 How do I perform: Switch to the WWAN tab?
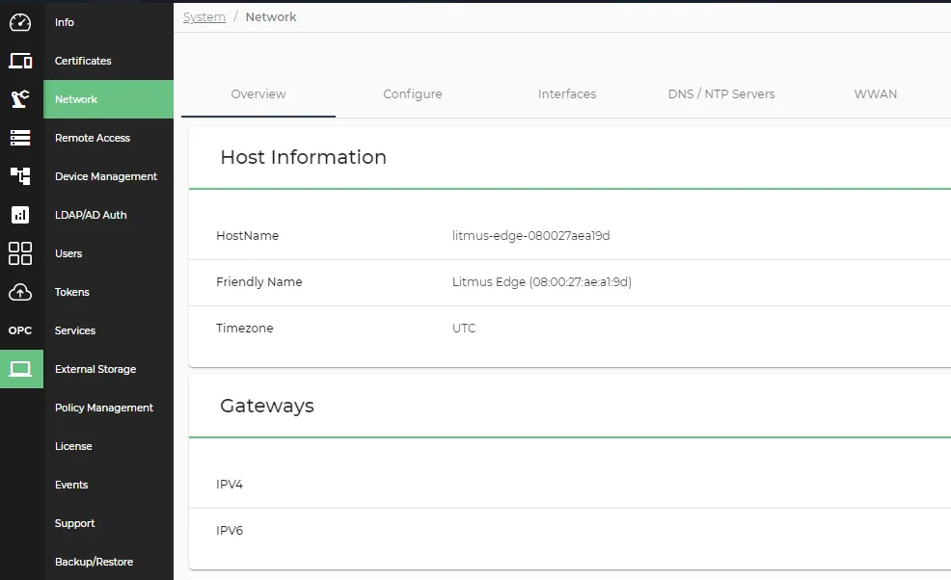coord(875,94)
